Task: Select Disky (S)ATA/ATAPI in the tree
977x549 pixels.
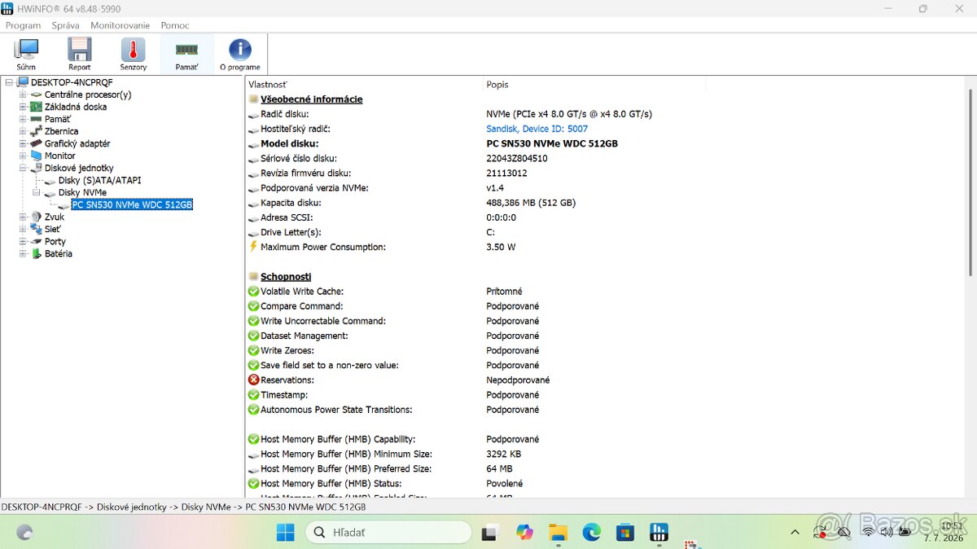Action: pyautogui.click(x=99, y=180)
